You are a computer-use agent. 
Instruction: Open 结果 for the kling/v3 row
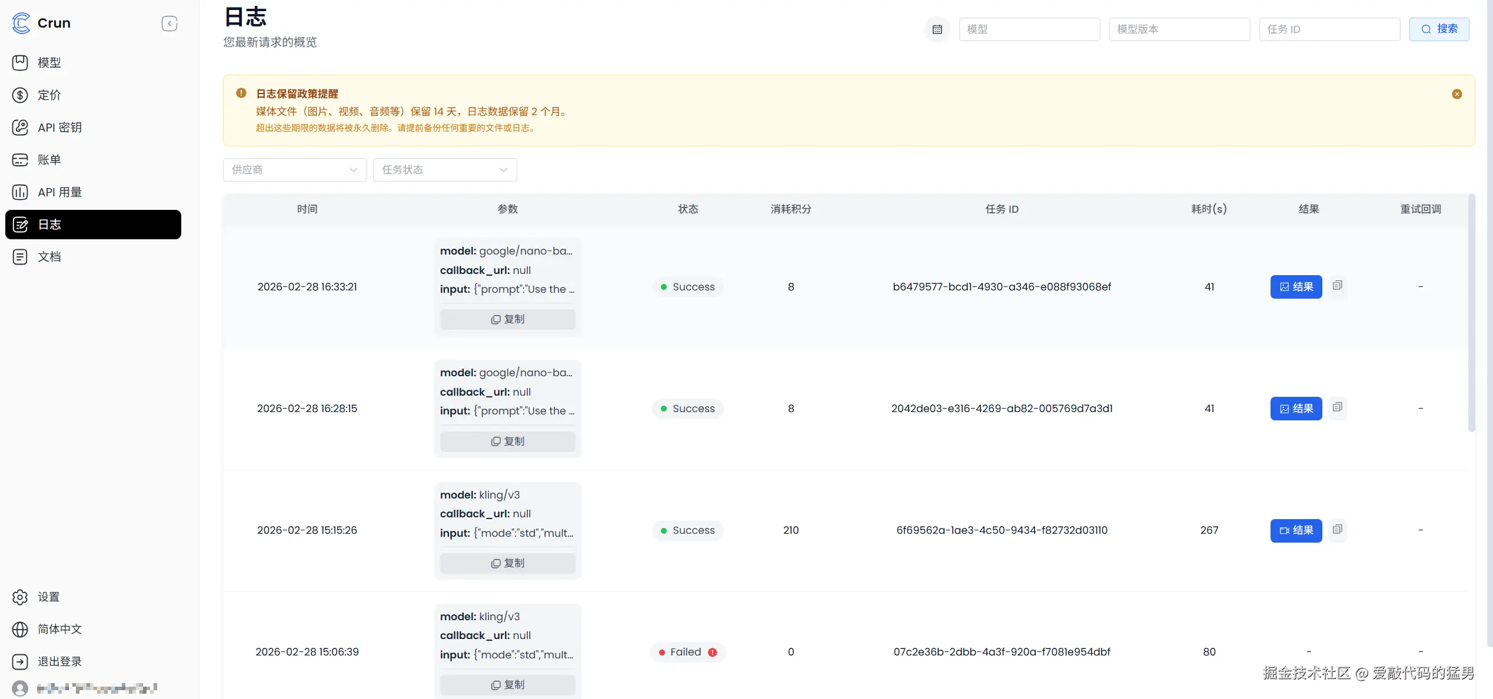click(1296, 530)
